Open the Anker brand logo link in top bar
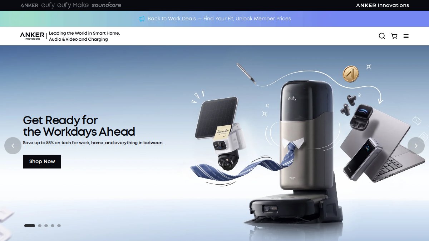The width and height of the screenshot is (429, 241). 29,5
